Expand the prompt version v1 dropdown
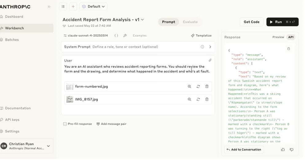The height and width of the screenshot is (160, 305). (x=143, y=20)
